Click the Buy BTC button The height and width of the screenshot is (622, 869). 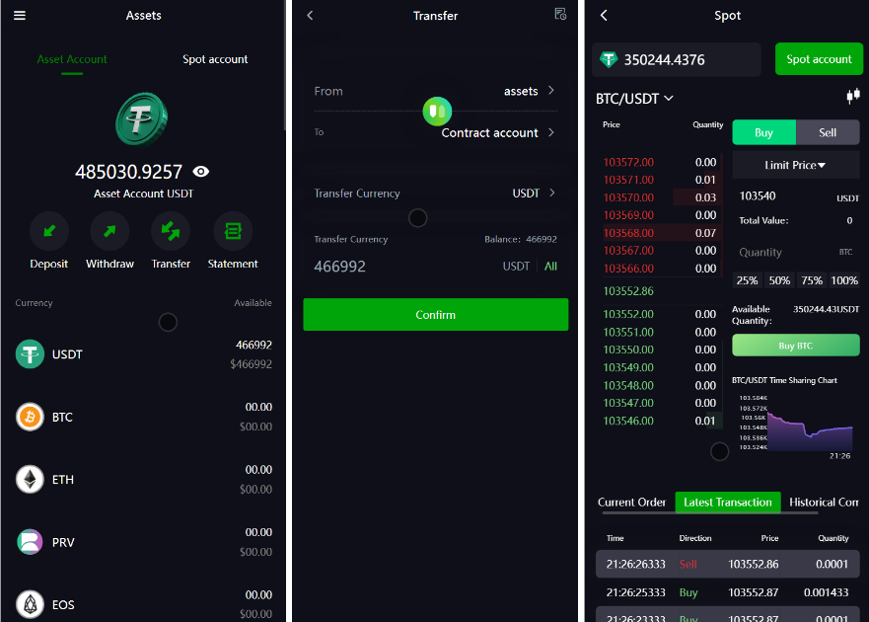[795, 346]
